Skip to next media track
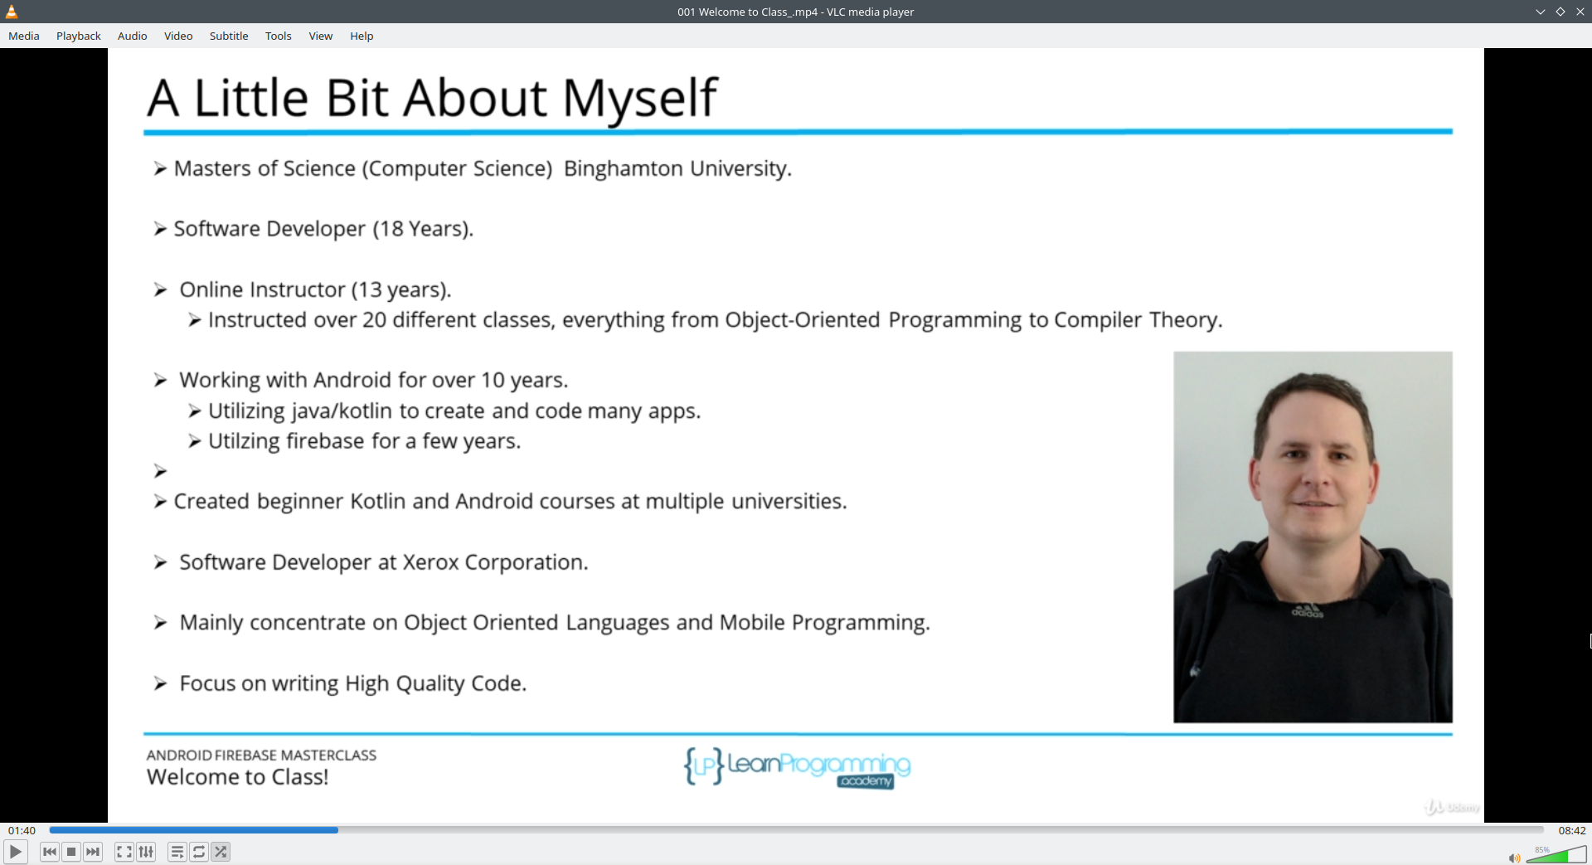The image size is (1592, 865). (x=93, y=852)
